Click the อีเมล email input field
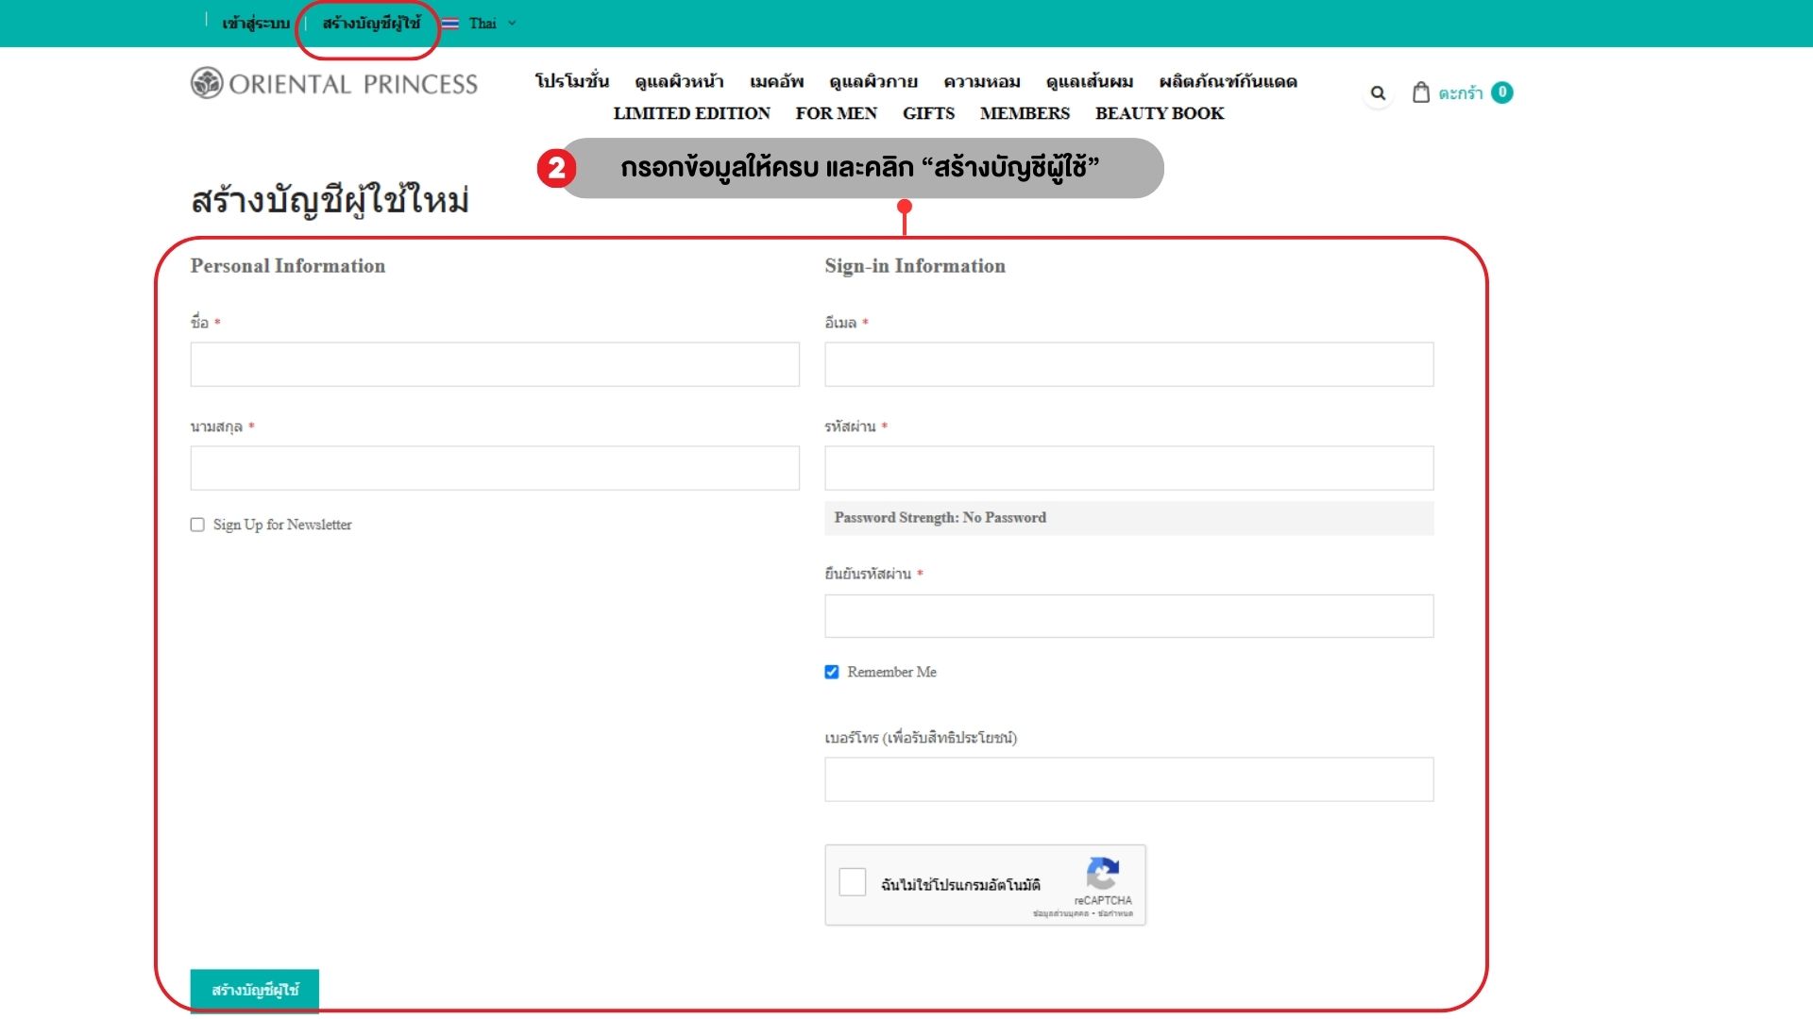Image resolution: width=1813 pixels, height=1019 pixels. (x=1128, y=364)
